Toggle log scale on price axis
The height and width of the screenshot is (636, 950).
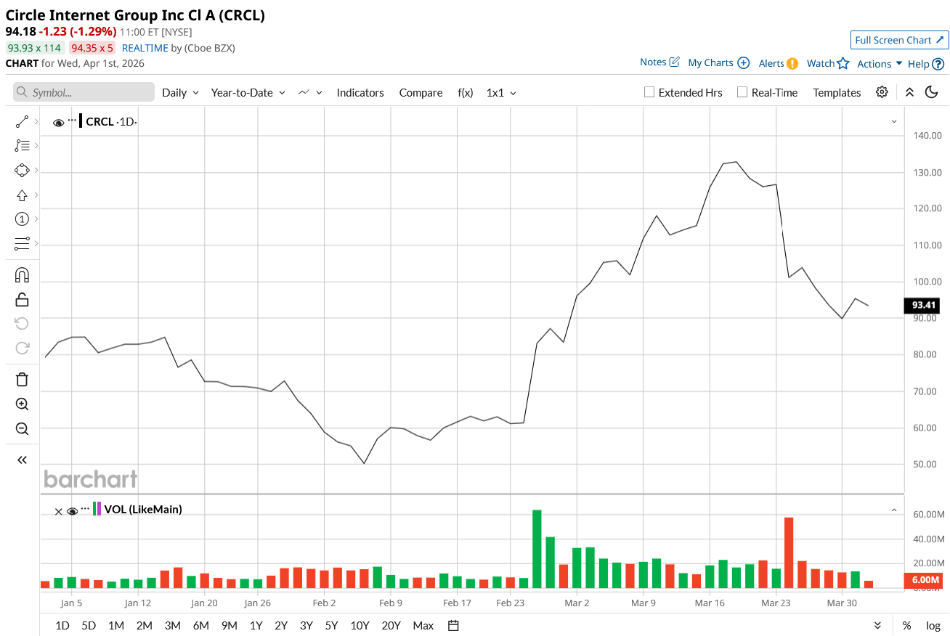point(933,625)
